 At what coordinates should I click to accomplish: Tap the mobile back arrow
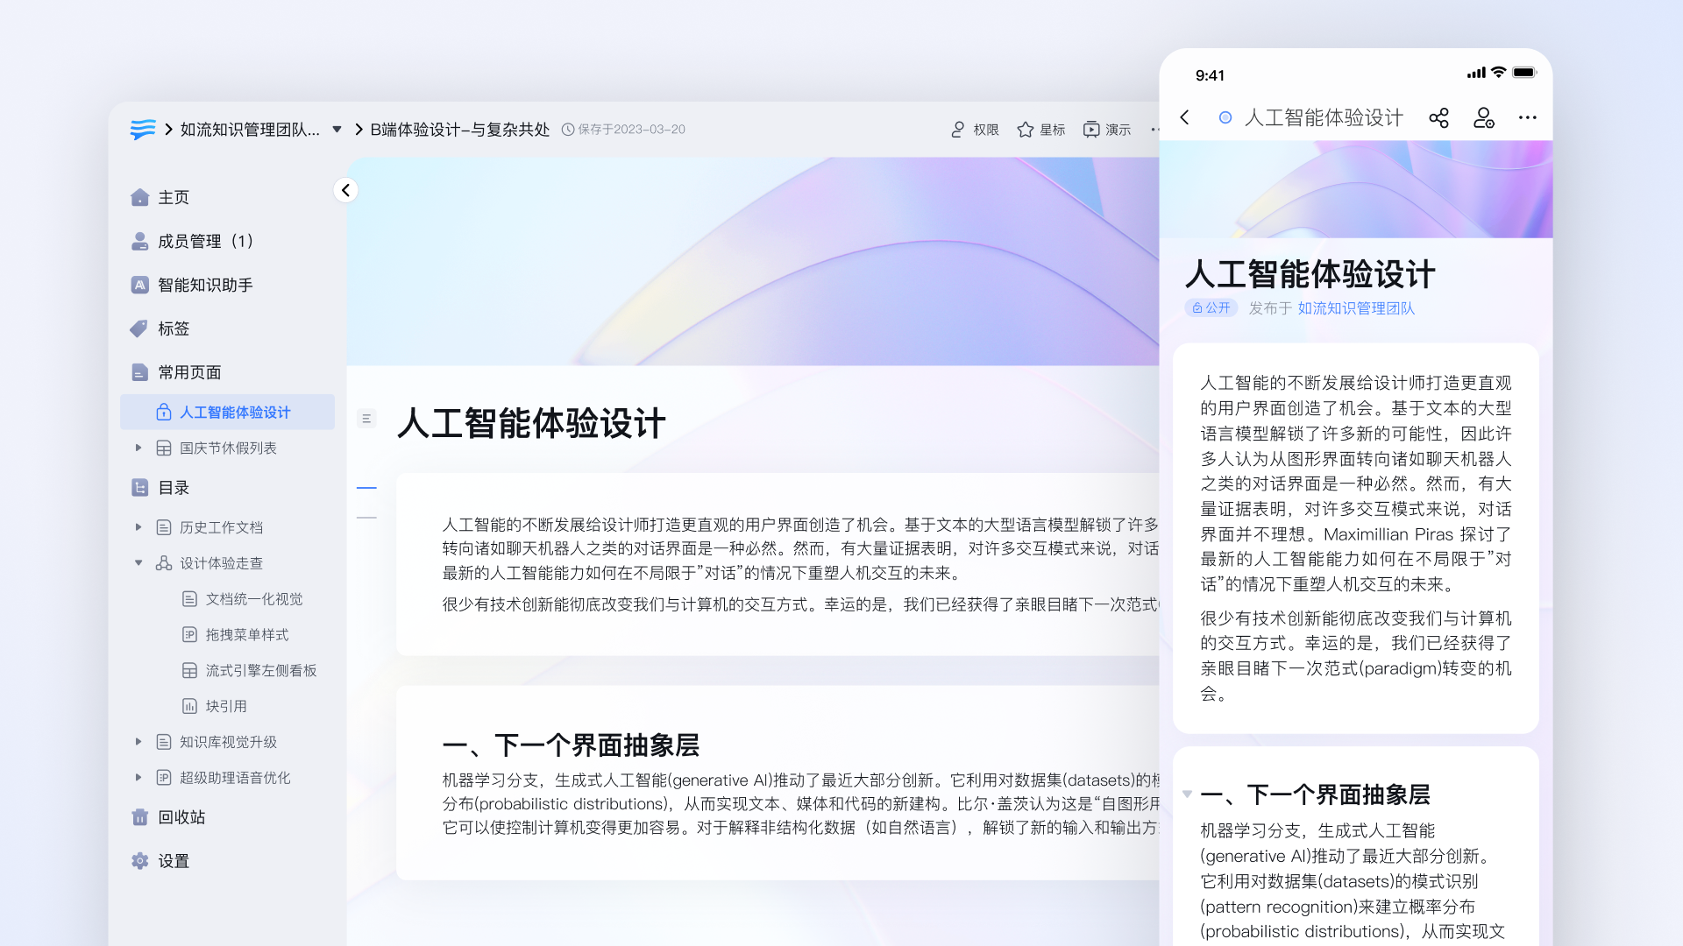tap(1185, 118)
